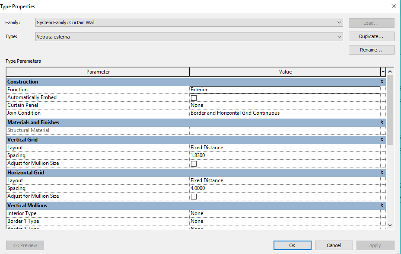The image size is (401, 254).
Task: Click the Interior Type parameter label
Action: 22,213
